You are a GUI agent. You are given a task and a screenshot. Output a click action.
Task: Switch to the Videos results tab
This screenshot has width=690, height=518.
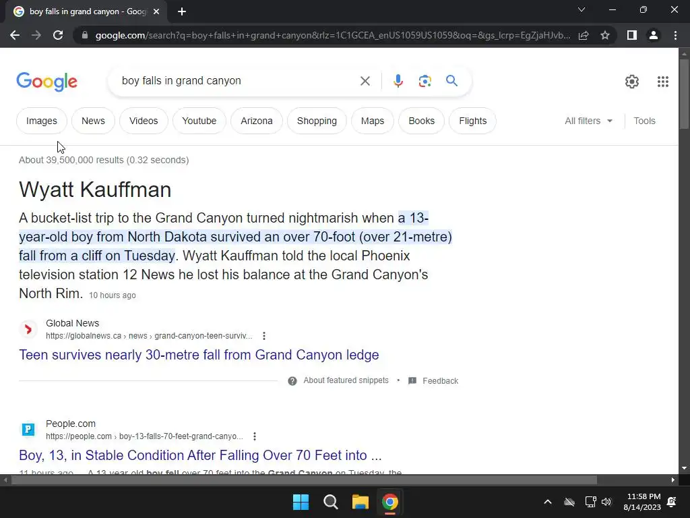click(x=144, y=121)
